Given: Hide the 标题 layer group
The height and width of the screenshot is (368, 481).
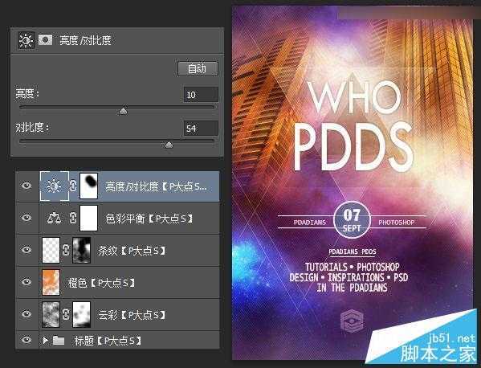Looking at the screenshot, I should [26, 340].
